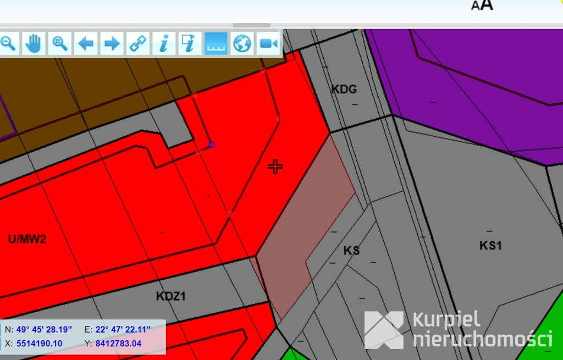Click the X coordinate value 5514190.10
The image size is (563, 360).
(39, 344)
